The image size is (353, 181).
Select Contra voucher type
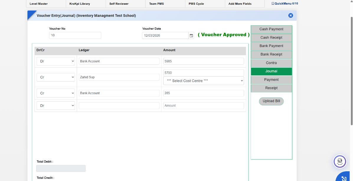click(271, 63)
